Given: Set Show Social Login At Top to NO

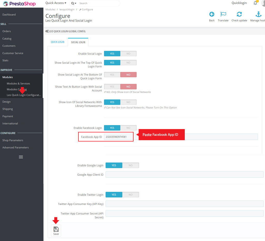Looking at the screenshot, I should 128,63.
